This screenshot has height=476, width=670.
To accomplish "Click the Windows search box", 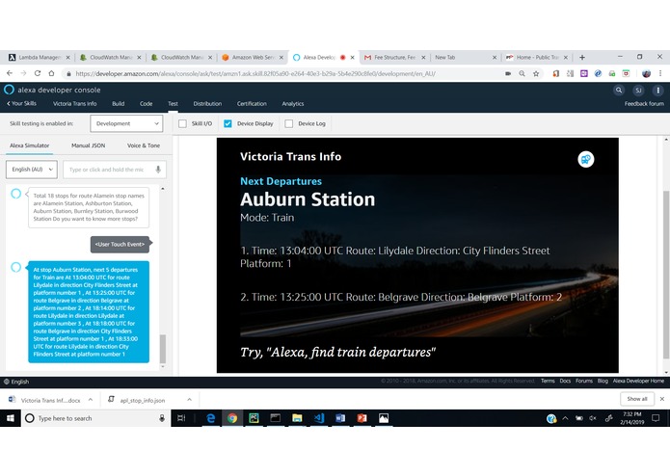I will tap(95, 418).
